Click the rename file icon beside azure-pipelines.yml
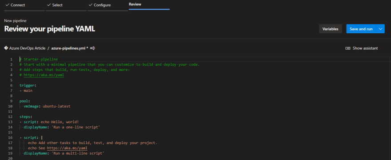Viewport: 391px width, 160px height. pyautogui.click(x=92, y=48)
